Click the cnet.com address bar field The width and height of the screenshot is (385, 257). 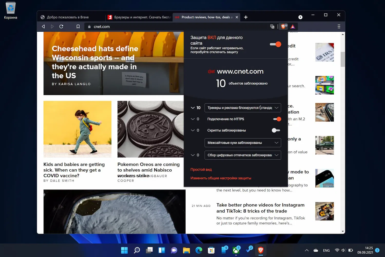[177, 26]
